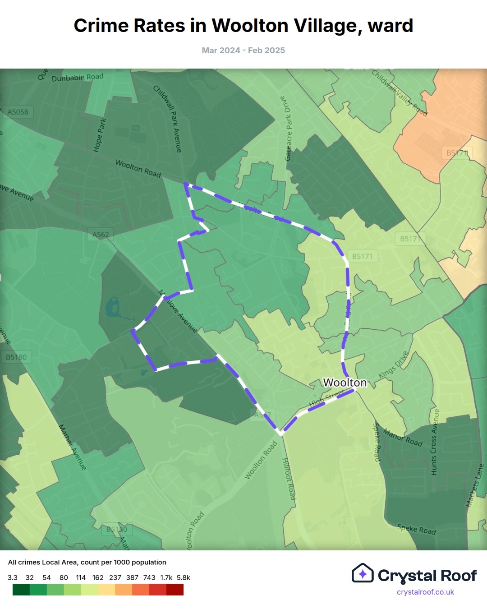
Task: Click the Crystal Roof brand name text
Action: [427, 576]
